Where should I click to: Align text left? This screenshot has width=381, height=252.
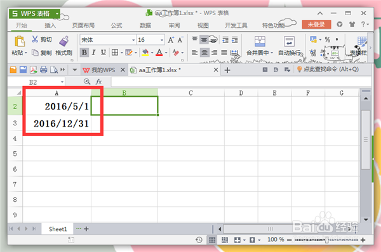(195, 53)
